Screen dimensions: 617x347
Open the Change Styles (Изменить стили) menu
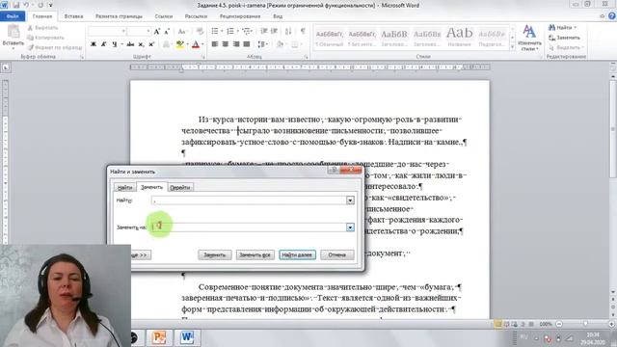[529, 38]
